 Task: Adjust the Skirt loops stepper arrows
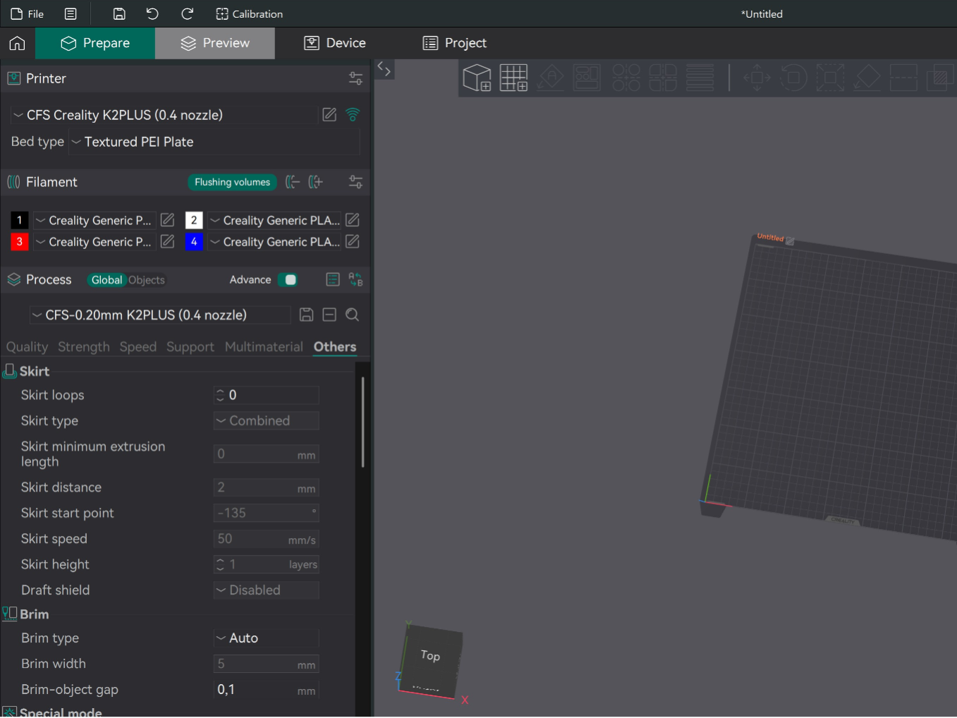pyautogui.click(x=220, y=395)
